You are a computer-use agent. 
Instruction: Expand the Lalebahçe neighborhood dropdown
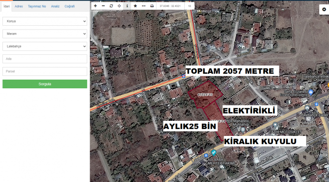click(x=45, y=47)
